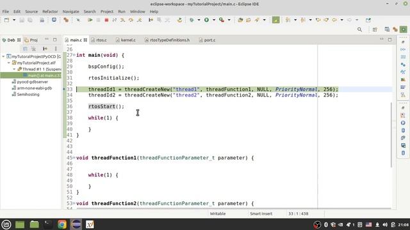Click the Smart Insert status field
The image size is (410, 230).
(261, 213)
